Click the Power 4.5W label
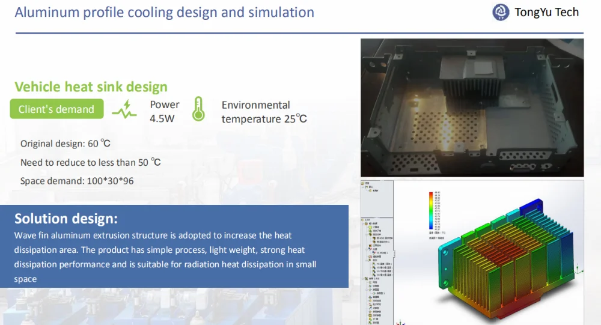The width and height of the screenshot is (601, 325). point(164,112)
